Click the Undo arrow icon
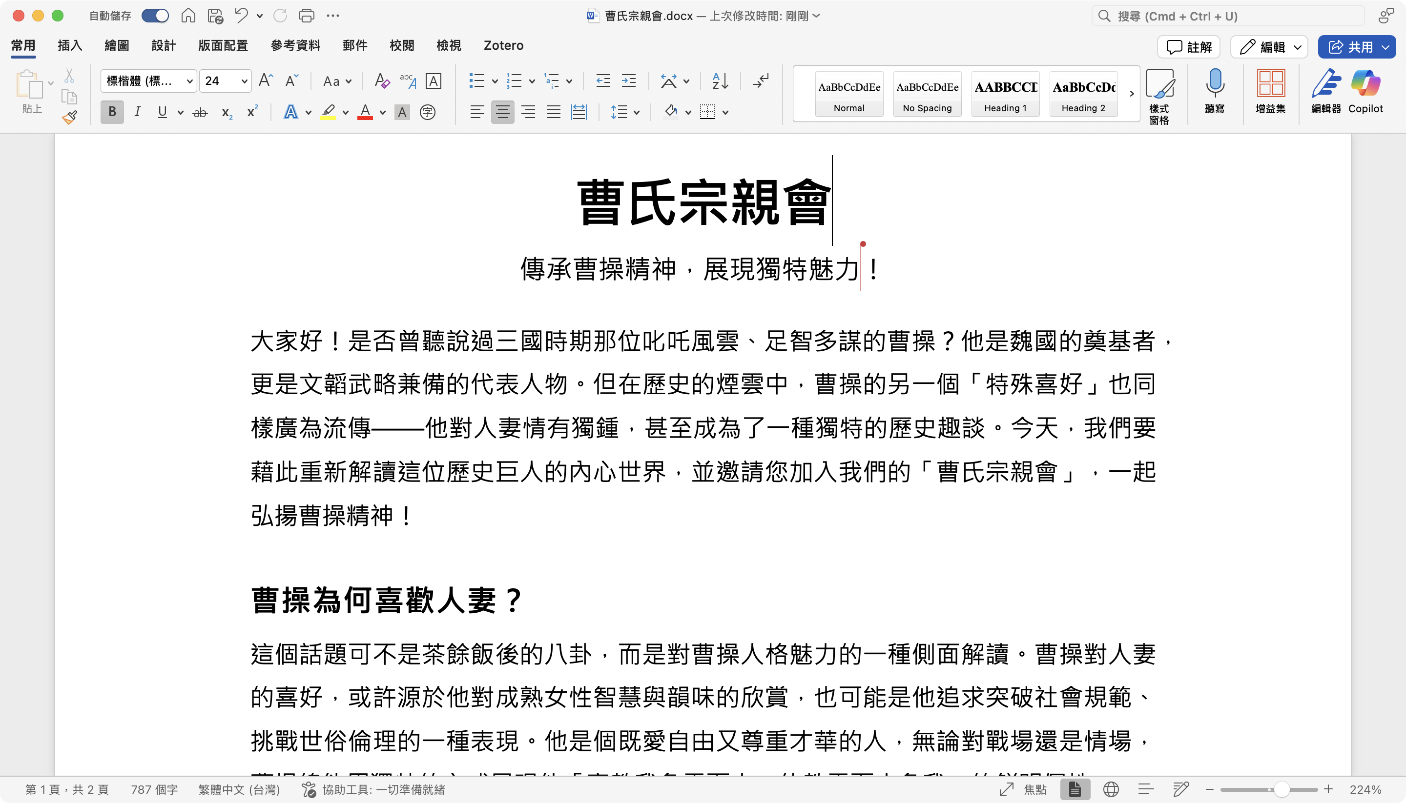Viewport: 1406px width, 803px height. pos(241,16)
